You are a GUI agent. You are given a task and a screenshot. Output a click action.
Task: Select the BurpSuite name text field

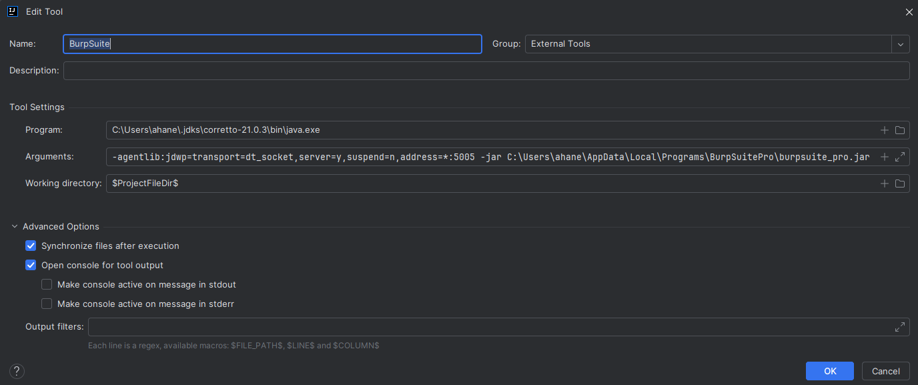272,44
